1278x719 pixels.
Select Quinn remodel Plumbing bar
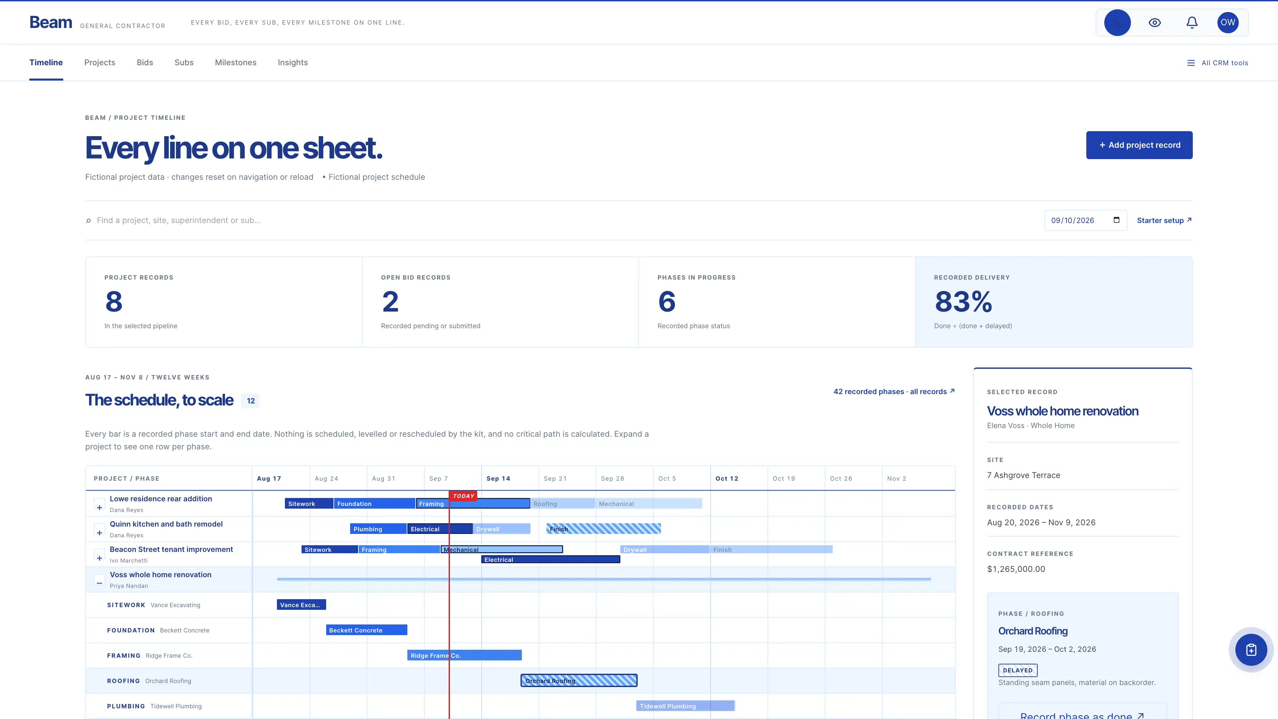click(378, 529)
